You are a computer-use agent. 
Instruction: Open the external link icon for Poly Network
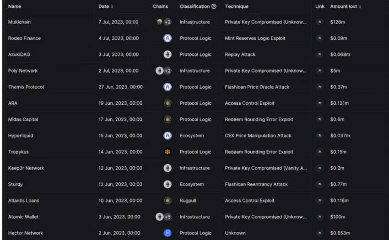click(319, 71)
